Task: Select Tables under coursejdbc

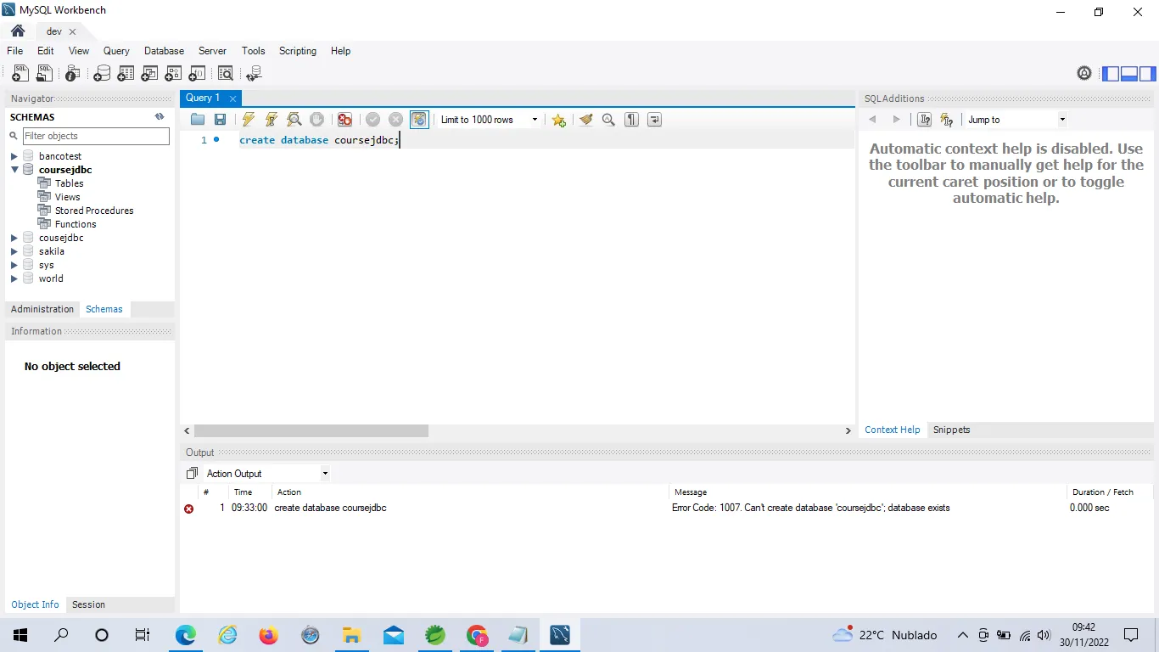Action: pos(69,183)
